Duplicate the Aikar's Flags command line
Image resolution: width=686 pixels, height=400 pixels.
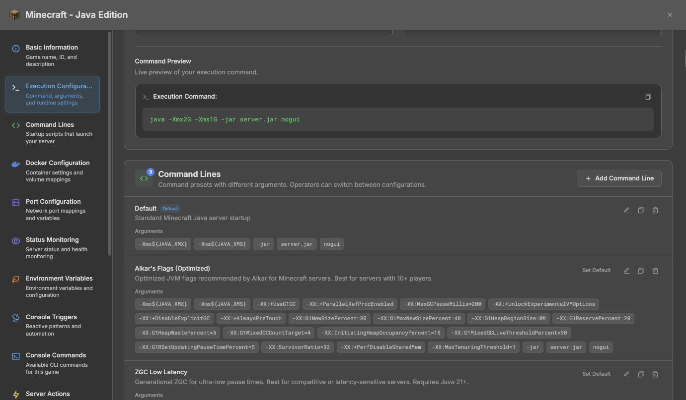(x=641, y=270)
